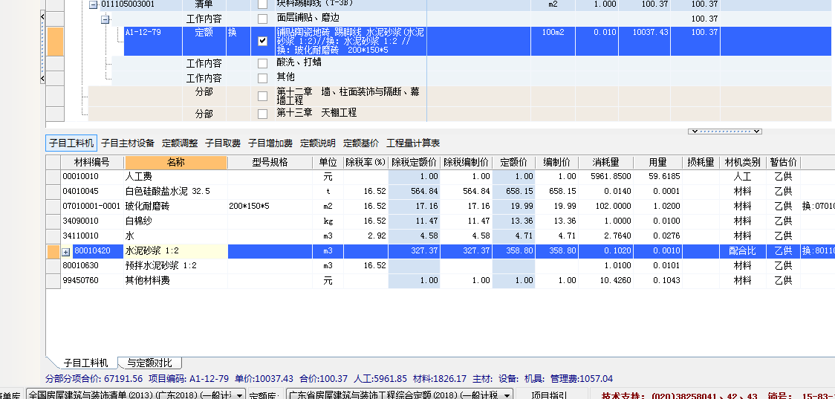The image size is (835, 399).
Task: Click the 单位 column header
Action: tap(328, 163)
